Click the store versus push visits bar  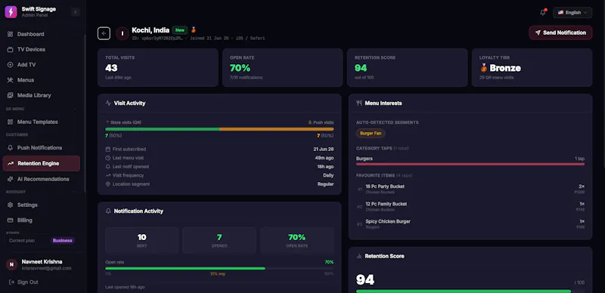[x=219, y=129]
